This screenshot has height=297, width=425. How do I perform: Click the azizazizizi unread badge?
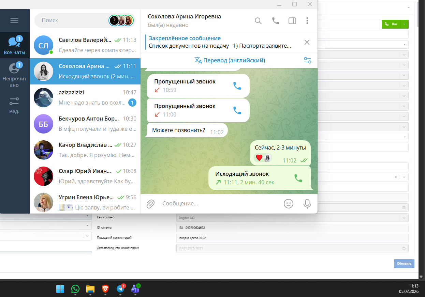tap(132, 103)
